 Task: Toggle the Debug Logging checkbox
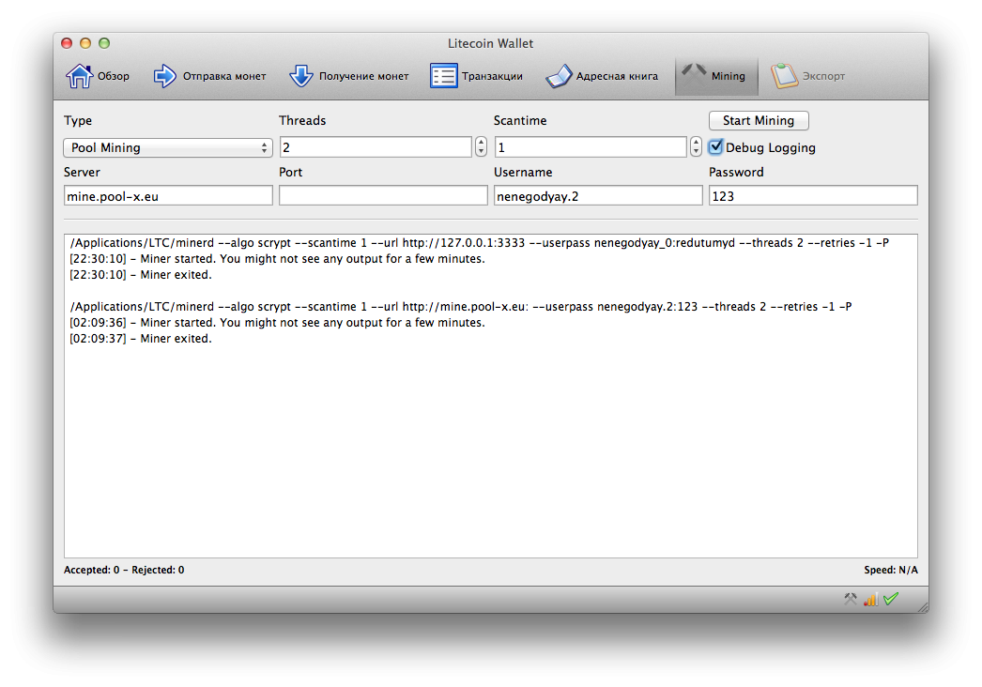click(715, 146)
